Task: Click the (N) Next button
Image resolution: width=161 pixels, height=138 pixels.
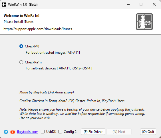Action: point(119,132)
